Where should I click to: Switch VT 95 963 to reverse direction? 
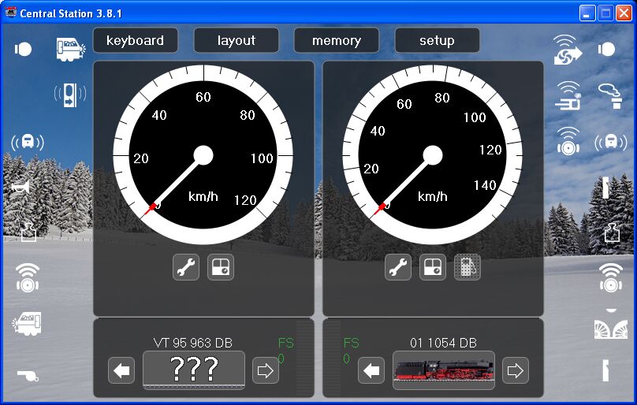pos(121,370)
